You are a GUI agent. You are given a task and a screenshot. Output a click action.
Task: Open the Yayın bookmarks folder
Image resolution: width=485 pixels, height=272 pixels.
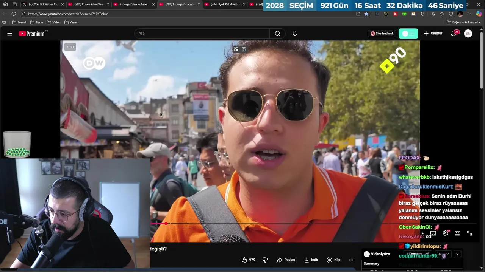(x=70, y=22)
